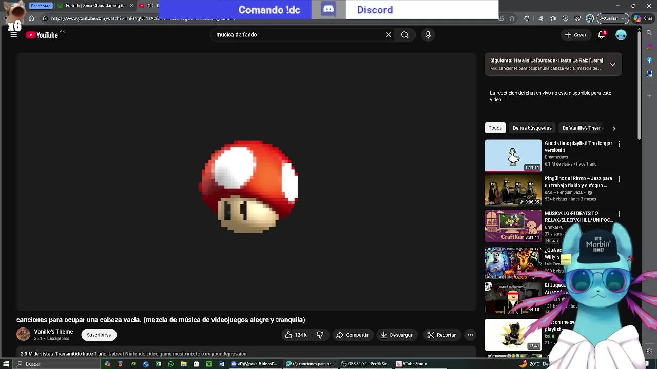Viewport: 657px width, 369px height.
Task: Click the Descargar button
Action: 396,335
